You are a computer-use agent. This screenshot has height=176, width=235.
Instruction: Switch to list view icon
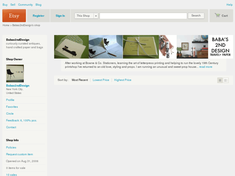(226, 80)
